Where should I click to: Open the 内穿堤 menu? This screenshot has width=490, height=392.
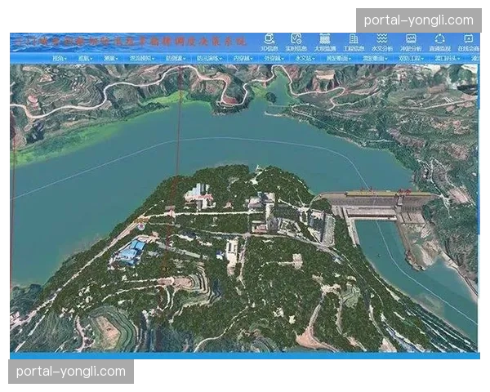click(x=240, y=59)
